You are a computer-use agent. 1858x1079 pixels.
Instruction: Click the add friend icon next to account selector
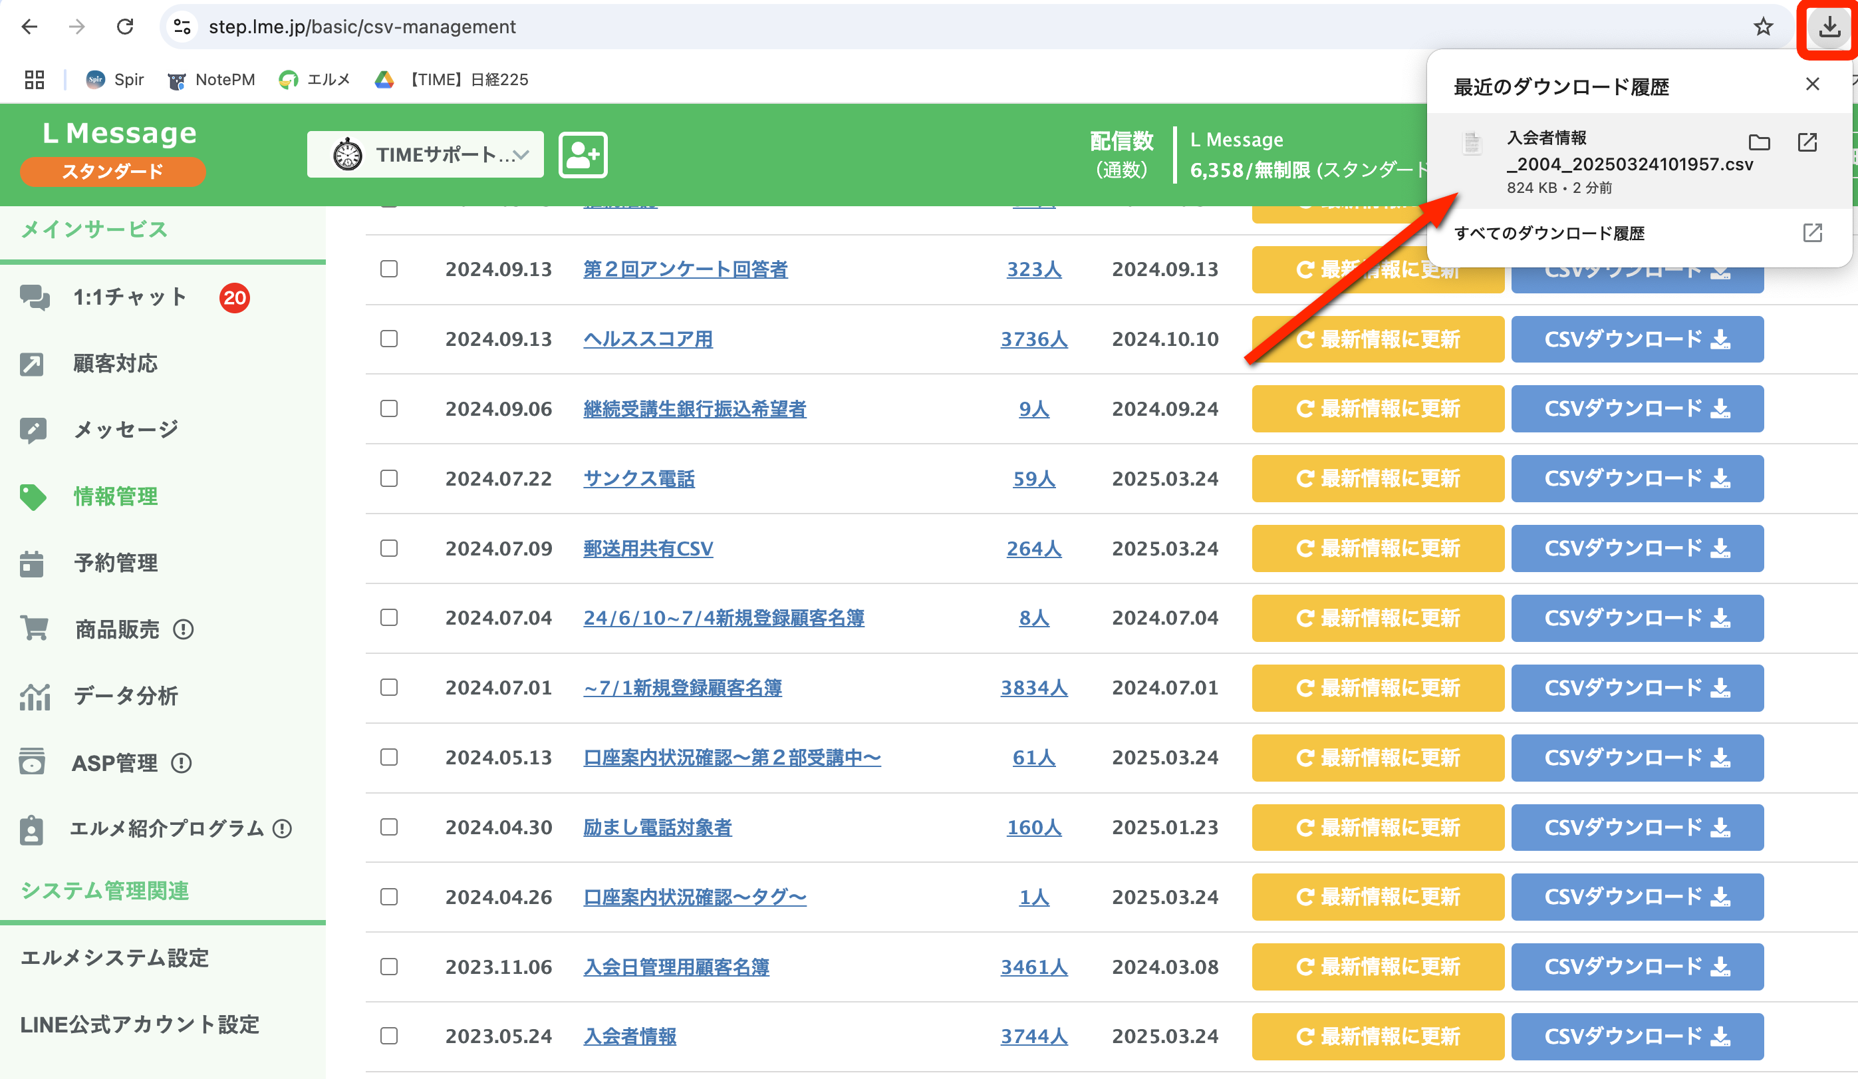pyautogui.click(x=583, y=155)
